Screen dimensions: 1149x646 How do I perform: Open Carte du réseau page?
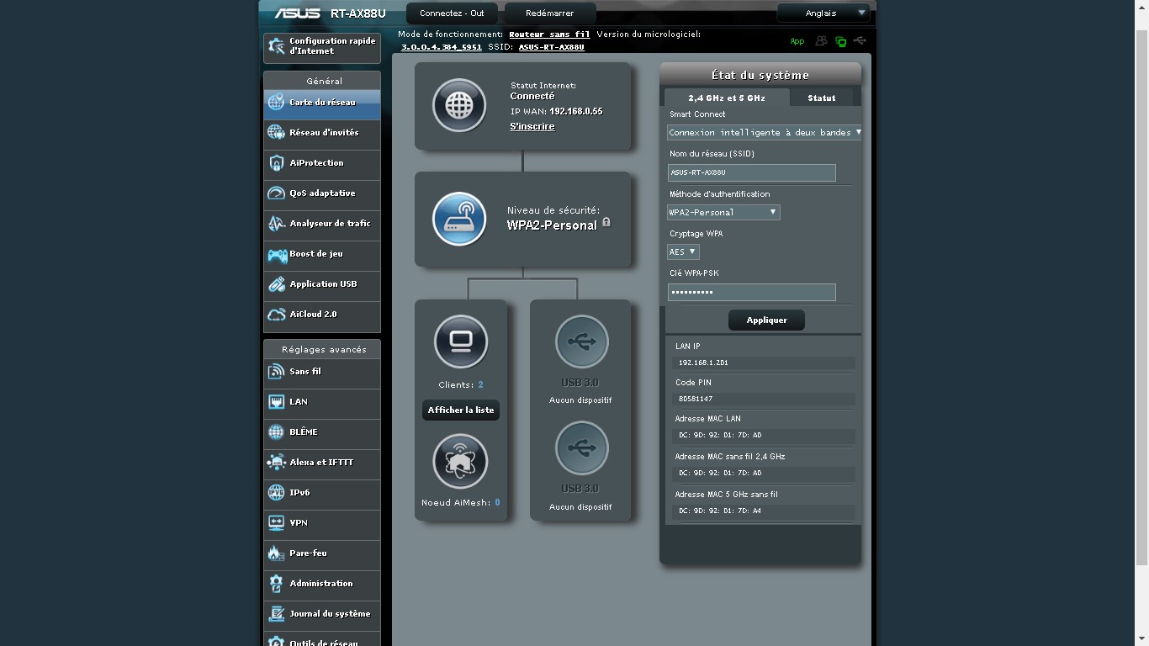[x=322, y=103]
